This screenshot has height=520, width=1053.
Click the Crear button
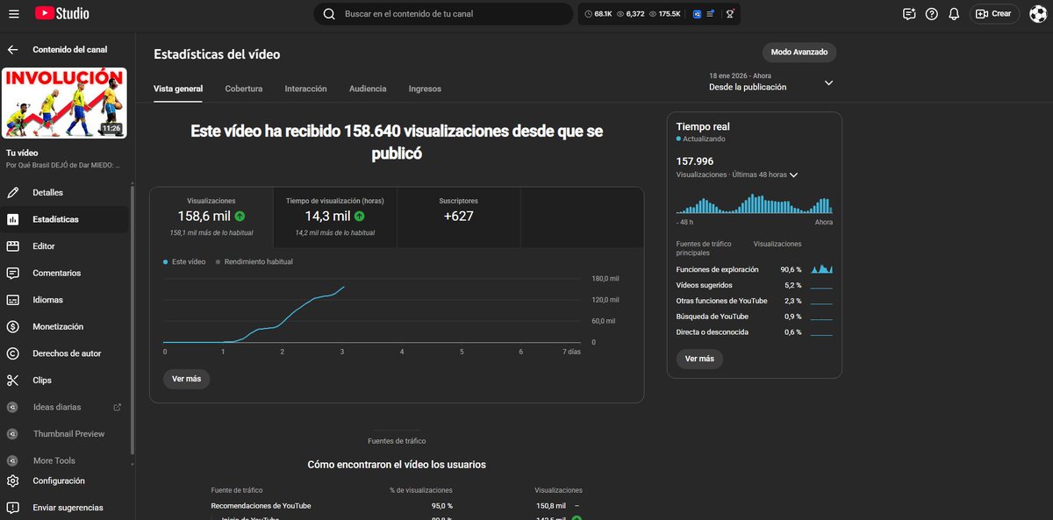[x=994, y=14]
